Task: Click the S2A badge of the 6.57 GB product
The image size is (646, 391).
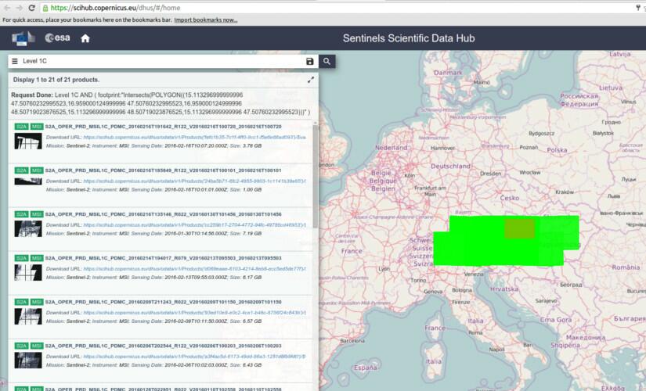Action: (21, 302)
